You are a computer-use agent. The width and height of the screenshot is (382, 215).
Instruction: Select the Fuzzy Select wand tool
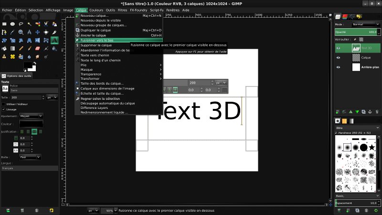click(x=29, y=24)
